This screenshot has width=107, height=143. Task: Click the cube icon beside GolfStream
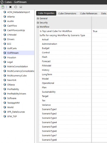tap(5, 53)
